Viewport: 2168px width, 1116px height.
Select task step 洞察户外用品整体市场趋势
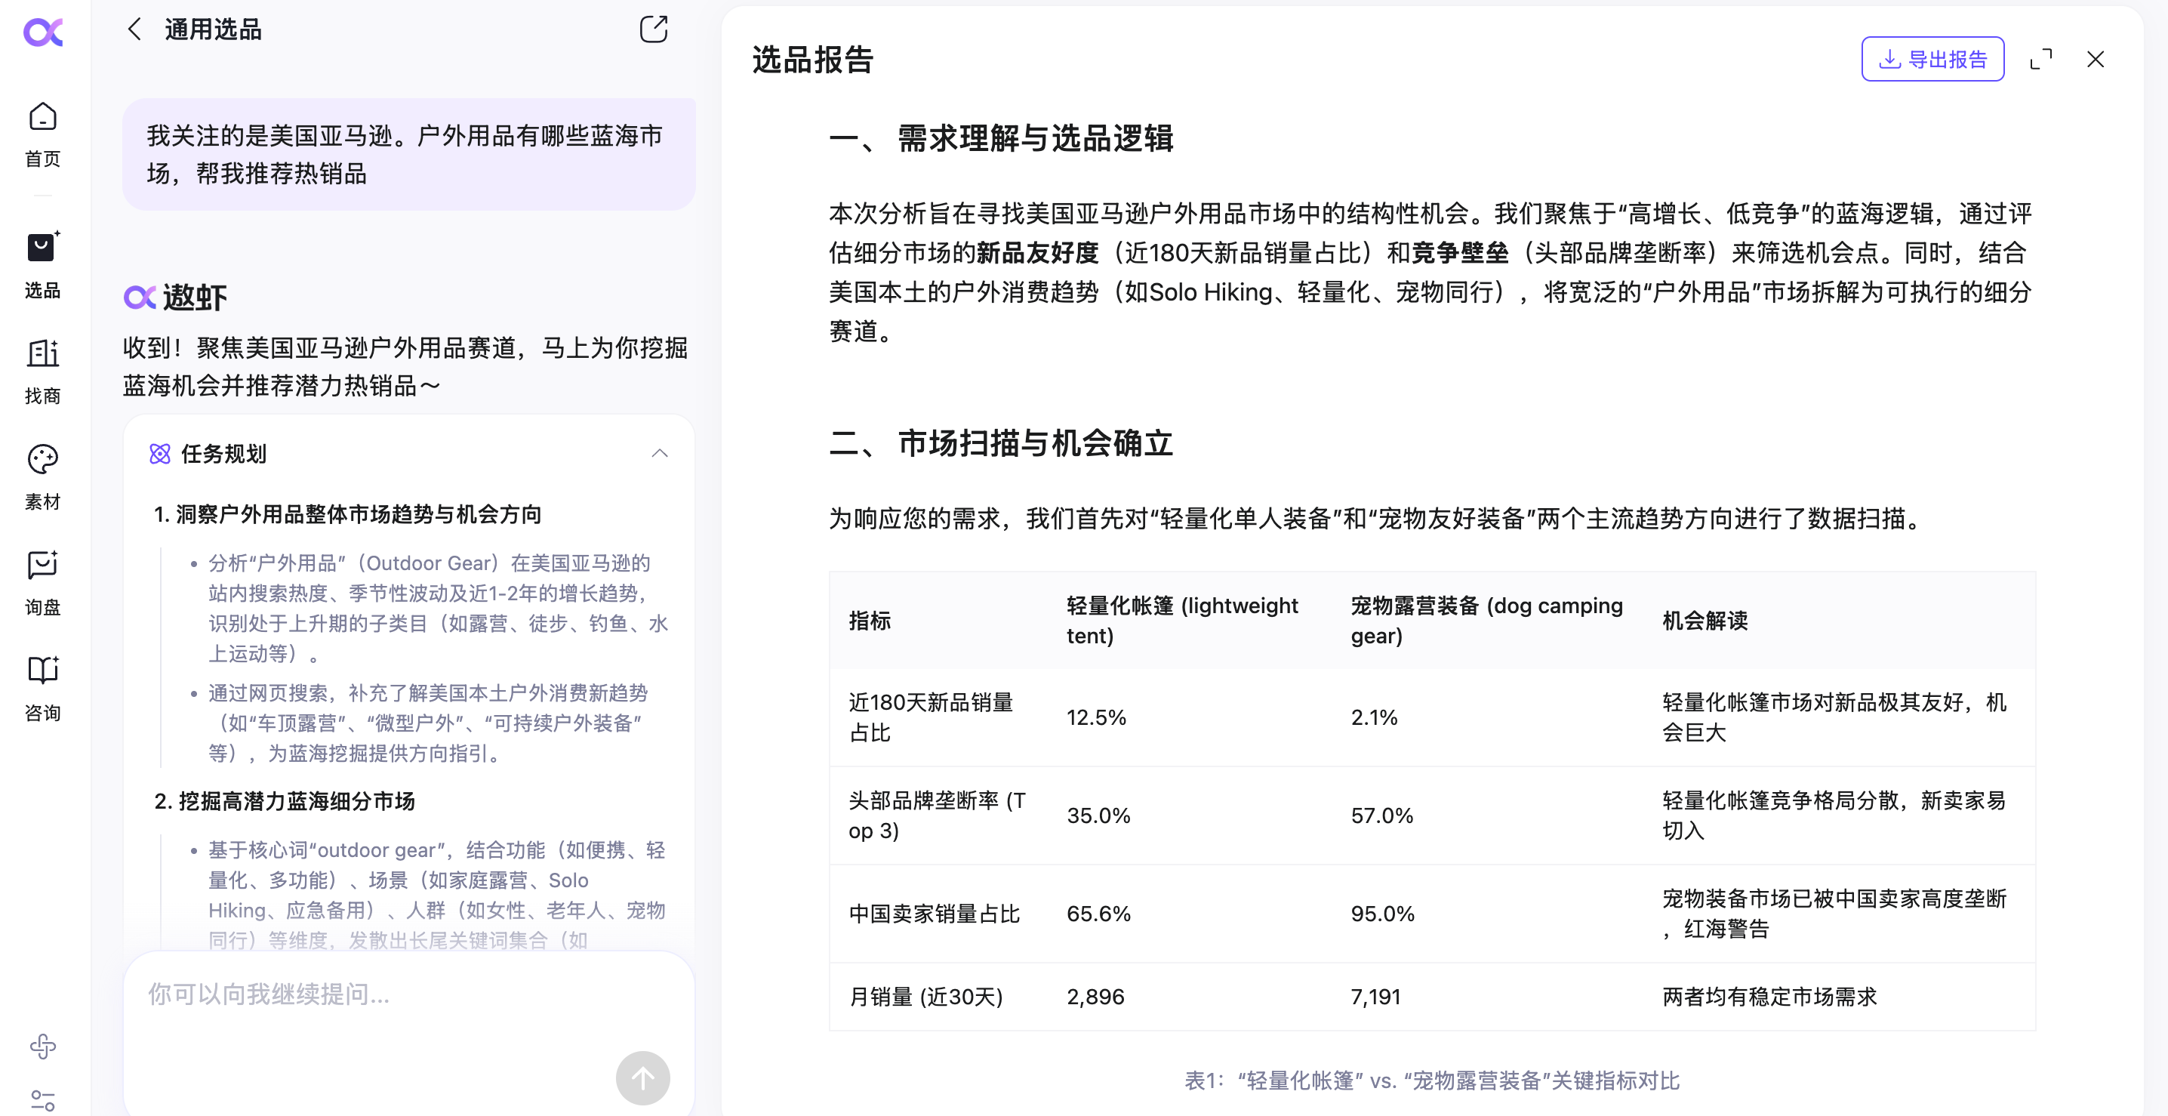(x=346, y=514)
